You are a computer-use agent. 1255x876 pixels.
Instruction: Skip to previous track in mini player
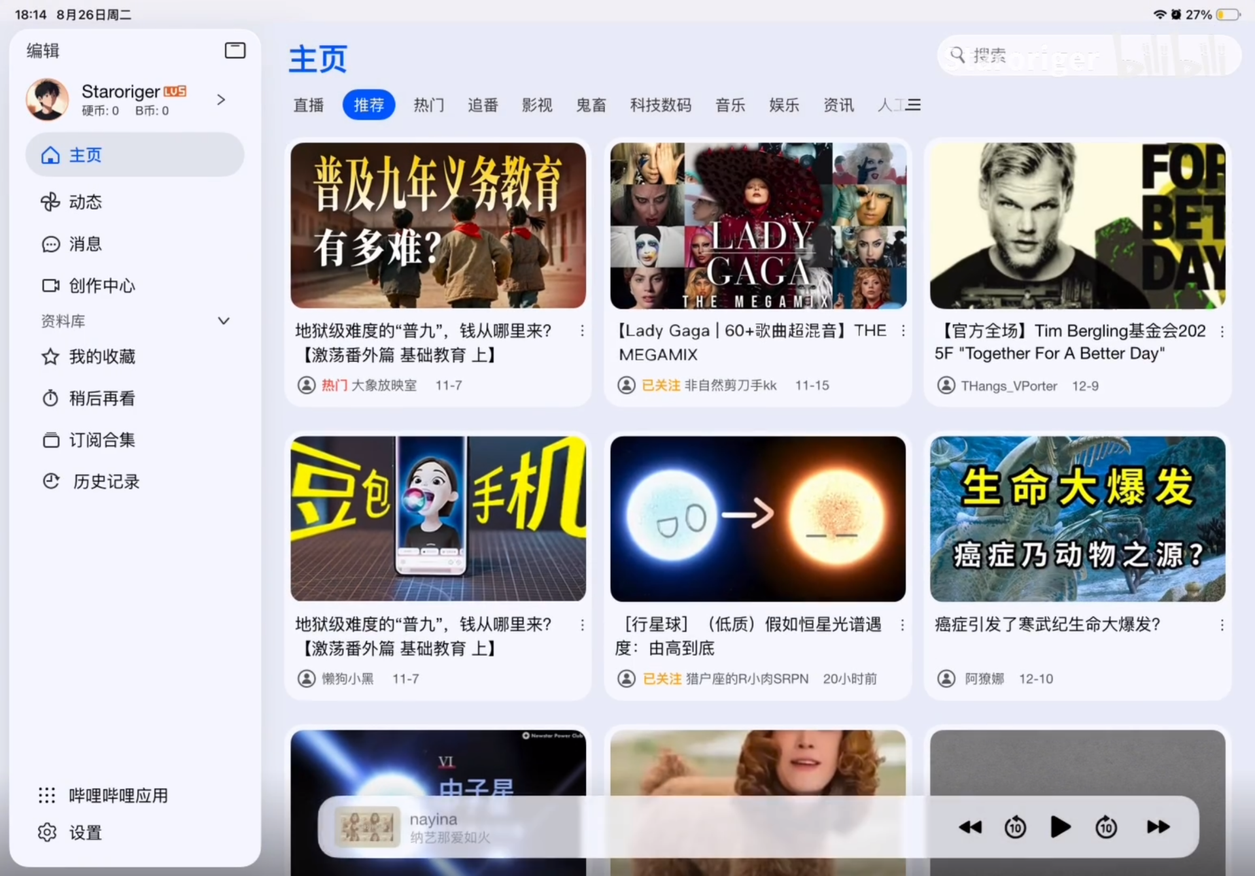970,827
